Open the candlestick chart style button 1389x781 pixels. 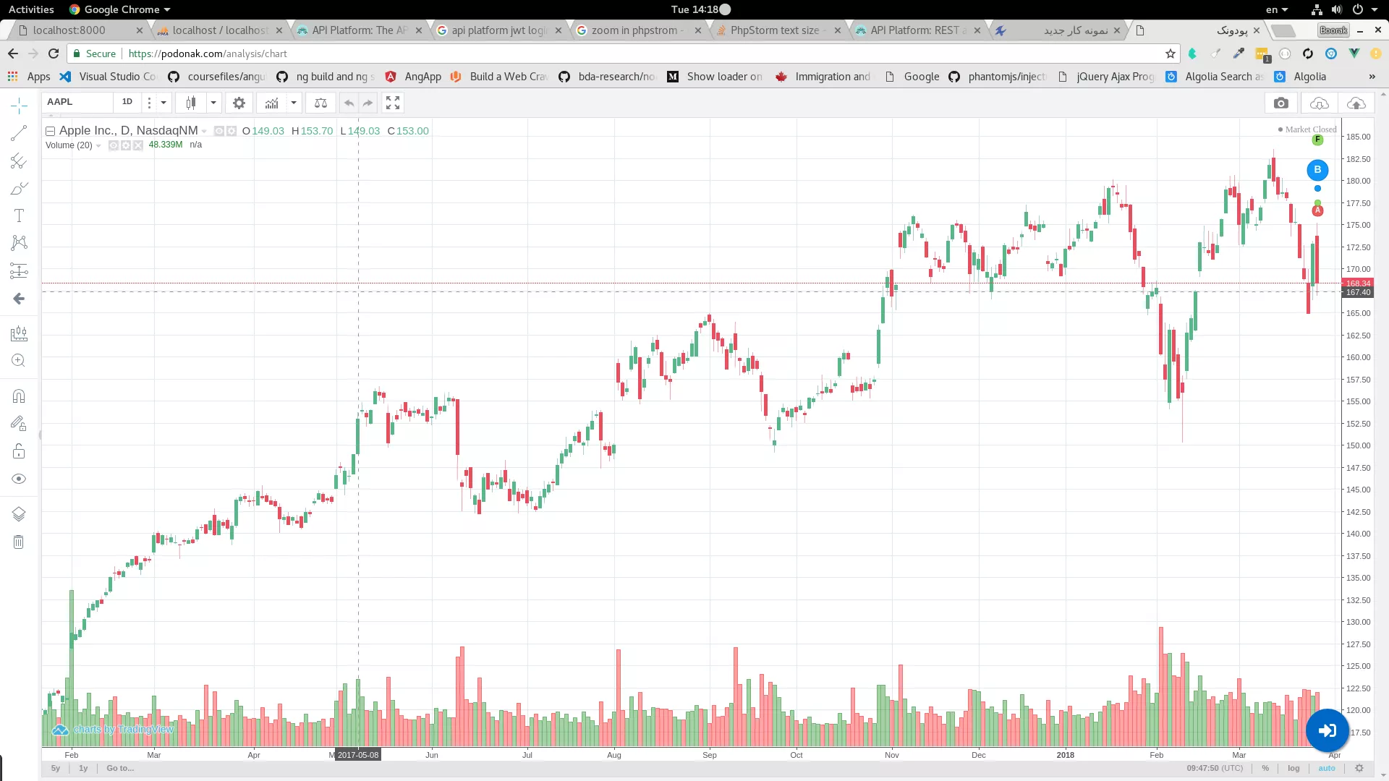(191, 103)
